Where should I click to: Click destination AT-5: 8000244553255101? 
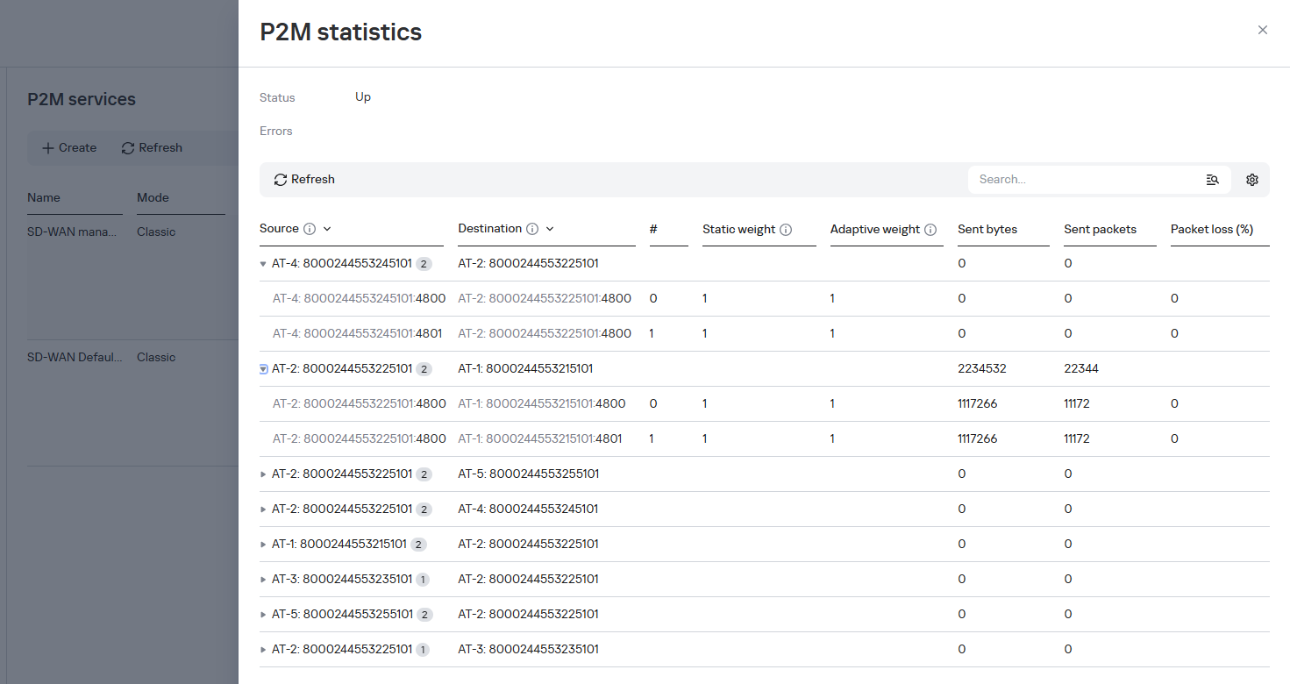click(x=529, y=474)
